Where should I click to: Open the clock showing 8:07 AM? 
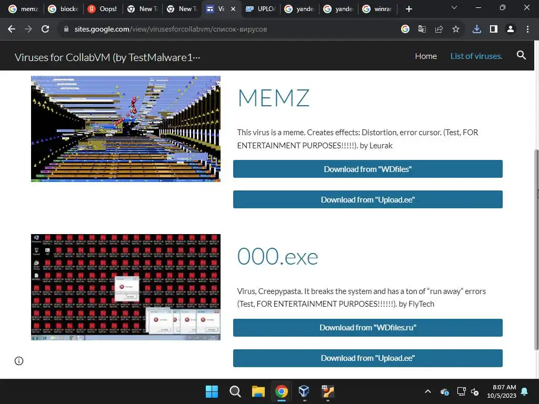tap(502, 391)
